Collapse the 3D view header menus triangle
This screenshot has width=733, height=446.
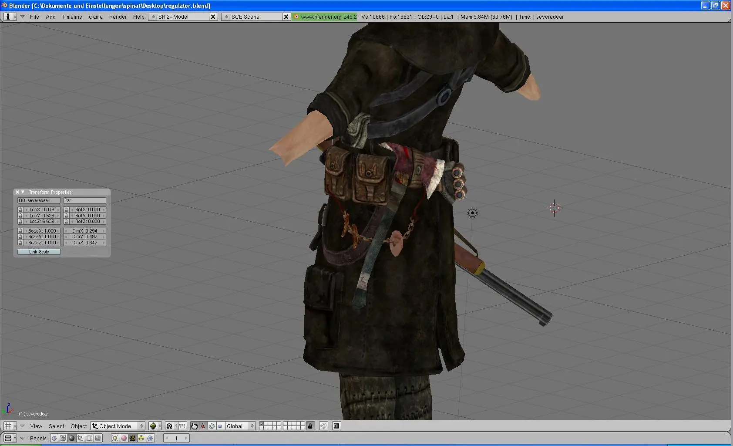tap(22, 426)
